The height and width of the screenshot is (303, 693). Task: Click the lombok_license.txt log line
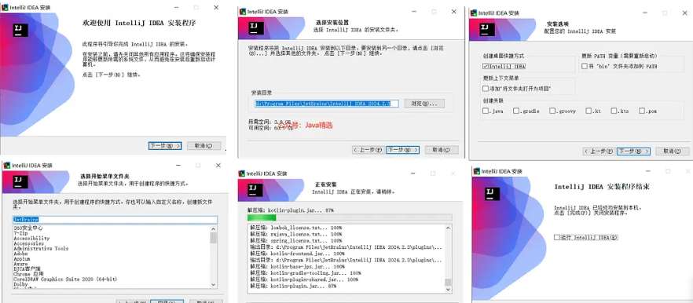[296, 228]
